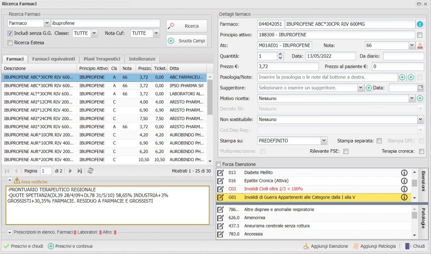Viewport: 431px width, 254px height.
Task: Go to next results page
Action: 70,171
